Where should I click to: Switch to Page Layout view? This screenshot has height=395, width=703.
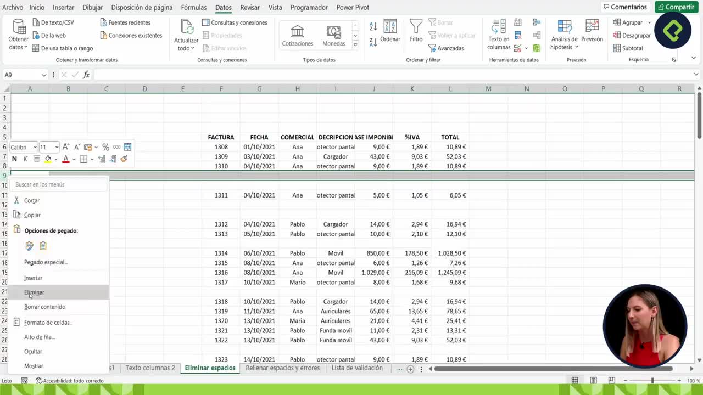pyautogui.click(x=593, y=380)
